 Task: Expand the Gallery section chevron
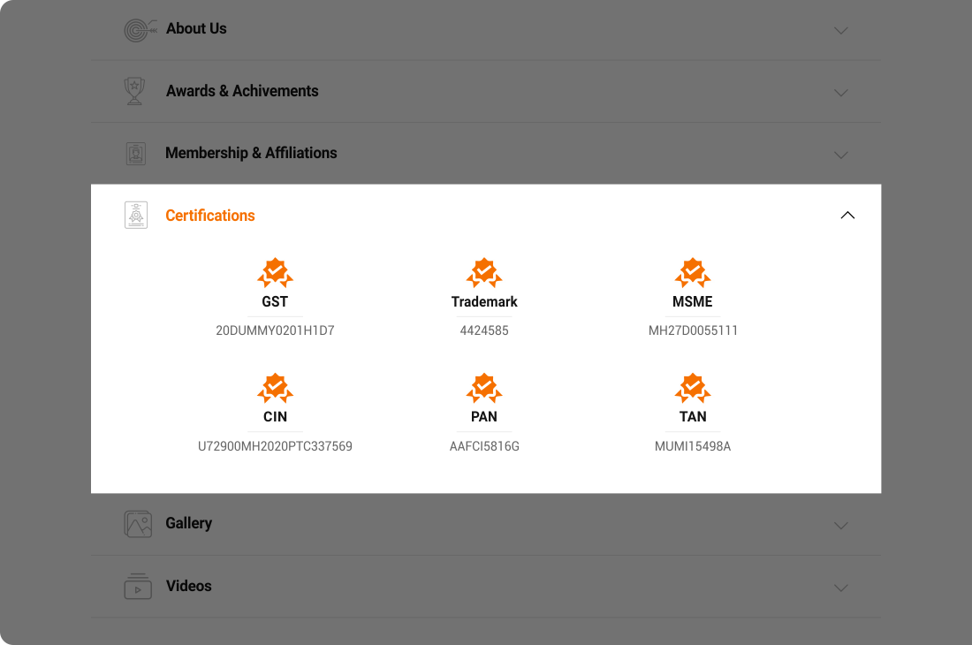[x=840, y=526]
